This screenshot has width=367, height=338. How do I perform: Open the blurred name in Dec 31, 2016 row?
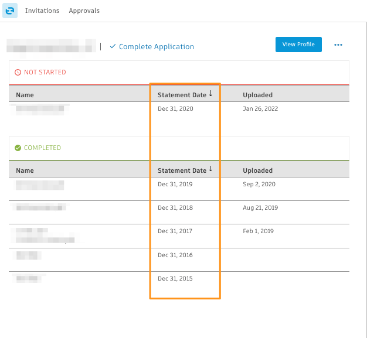coord(27,255)
